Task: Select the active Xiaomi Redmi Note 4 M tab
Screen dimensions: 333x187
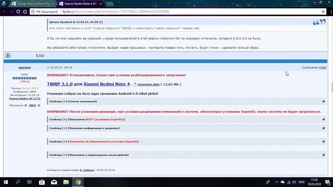Action: [x=80, y=4]
